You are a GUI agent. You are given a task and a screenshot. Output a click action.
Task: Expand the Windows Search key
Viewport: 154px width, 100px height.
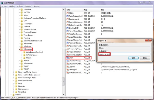(x=14, y=81)
